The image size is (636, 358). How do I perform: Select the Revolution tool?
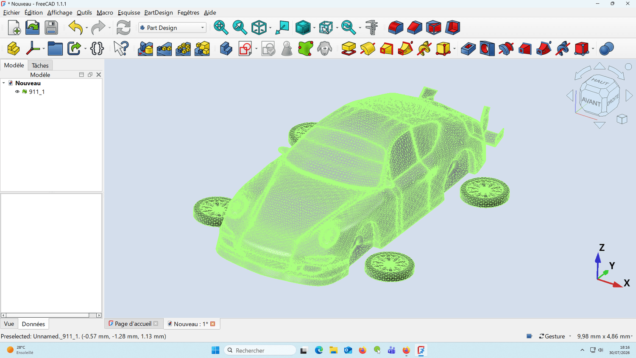368,49
